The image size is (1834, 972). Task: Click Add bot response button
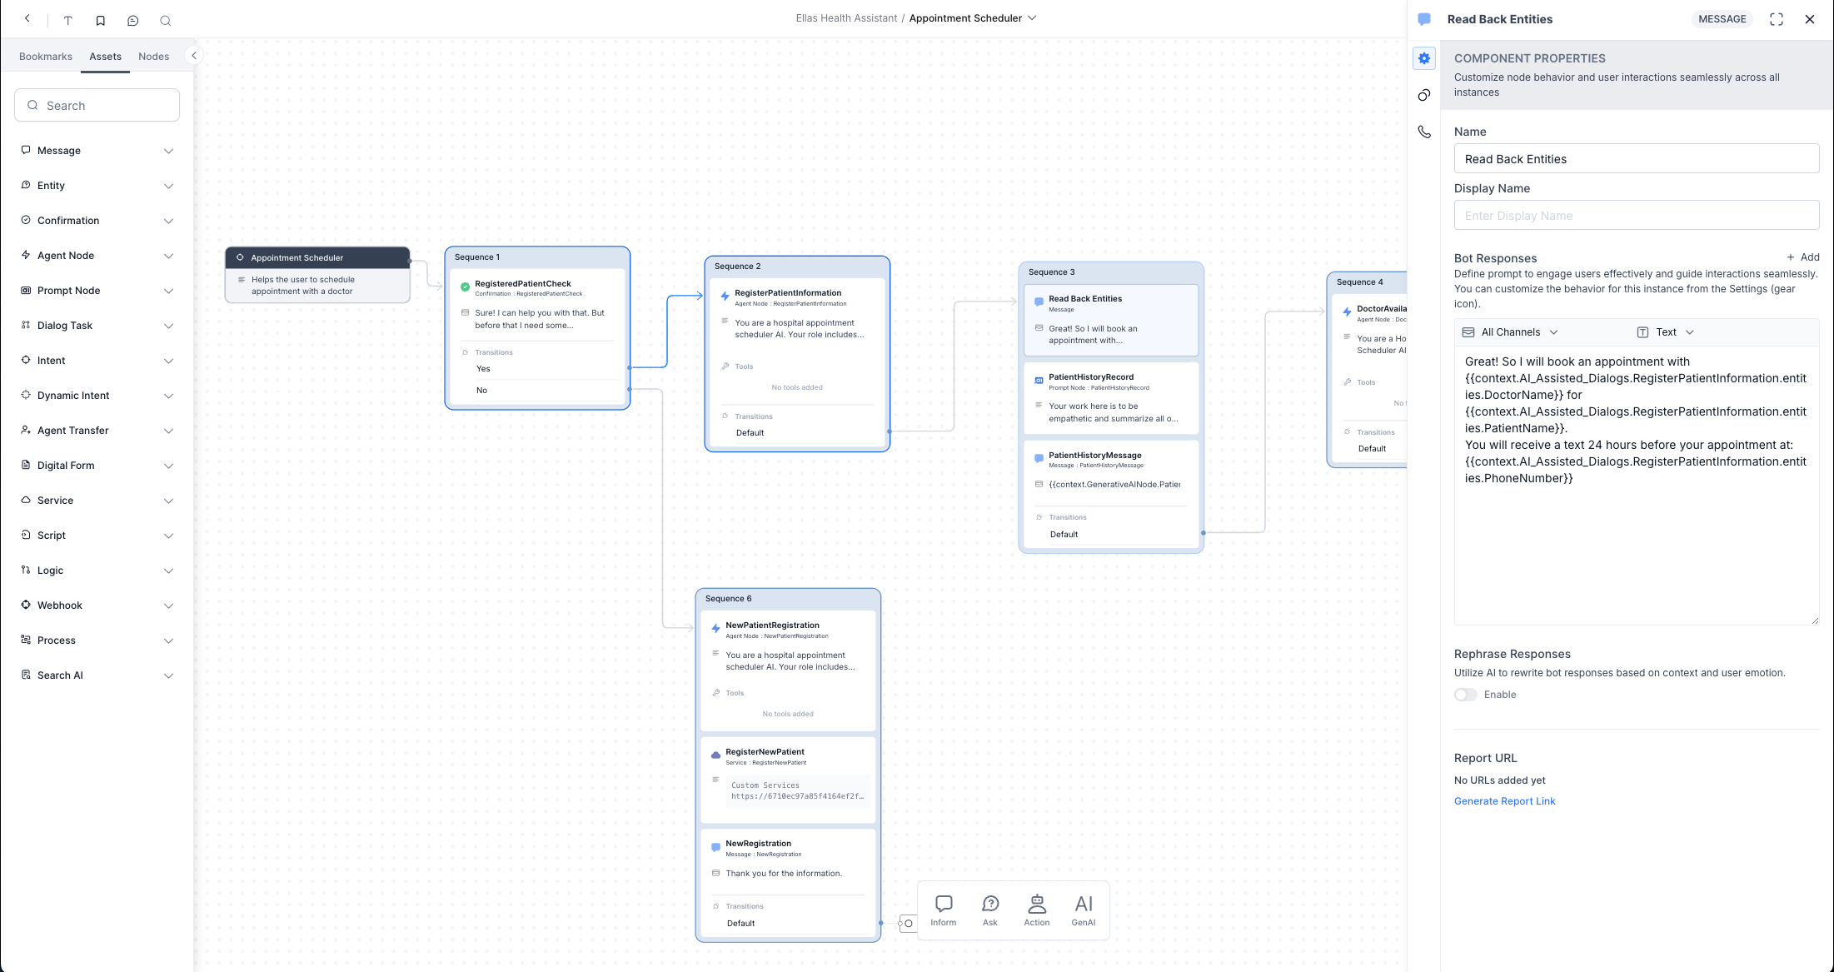(1803, 257)
